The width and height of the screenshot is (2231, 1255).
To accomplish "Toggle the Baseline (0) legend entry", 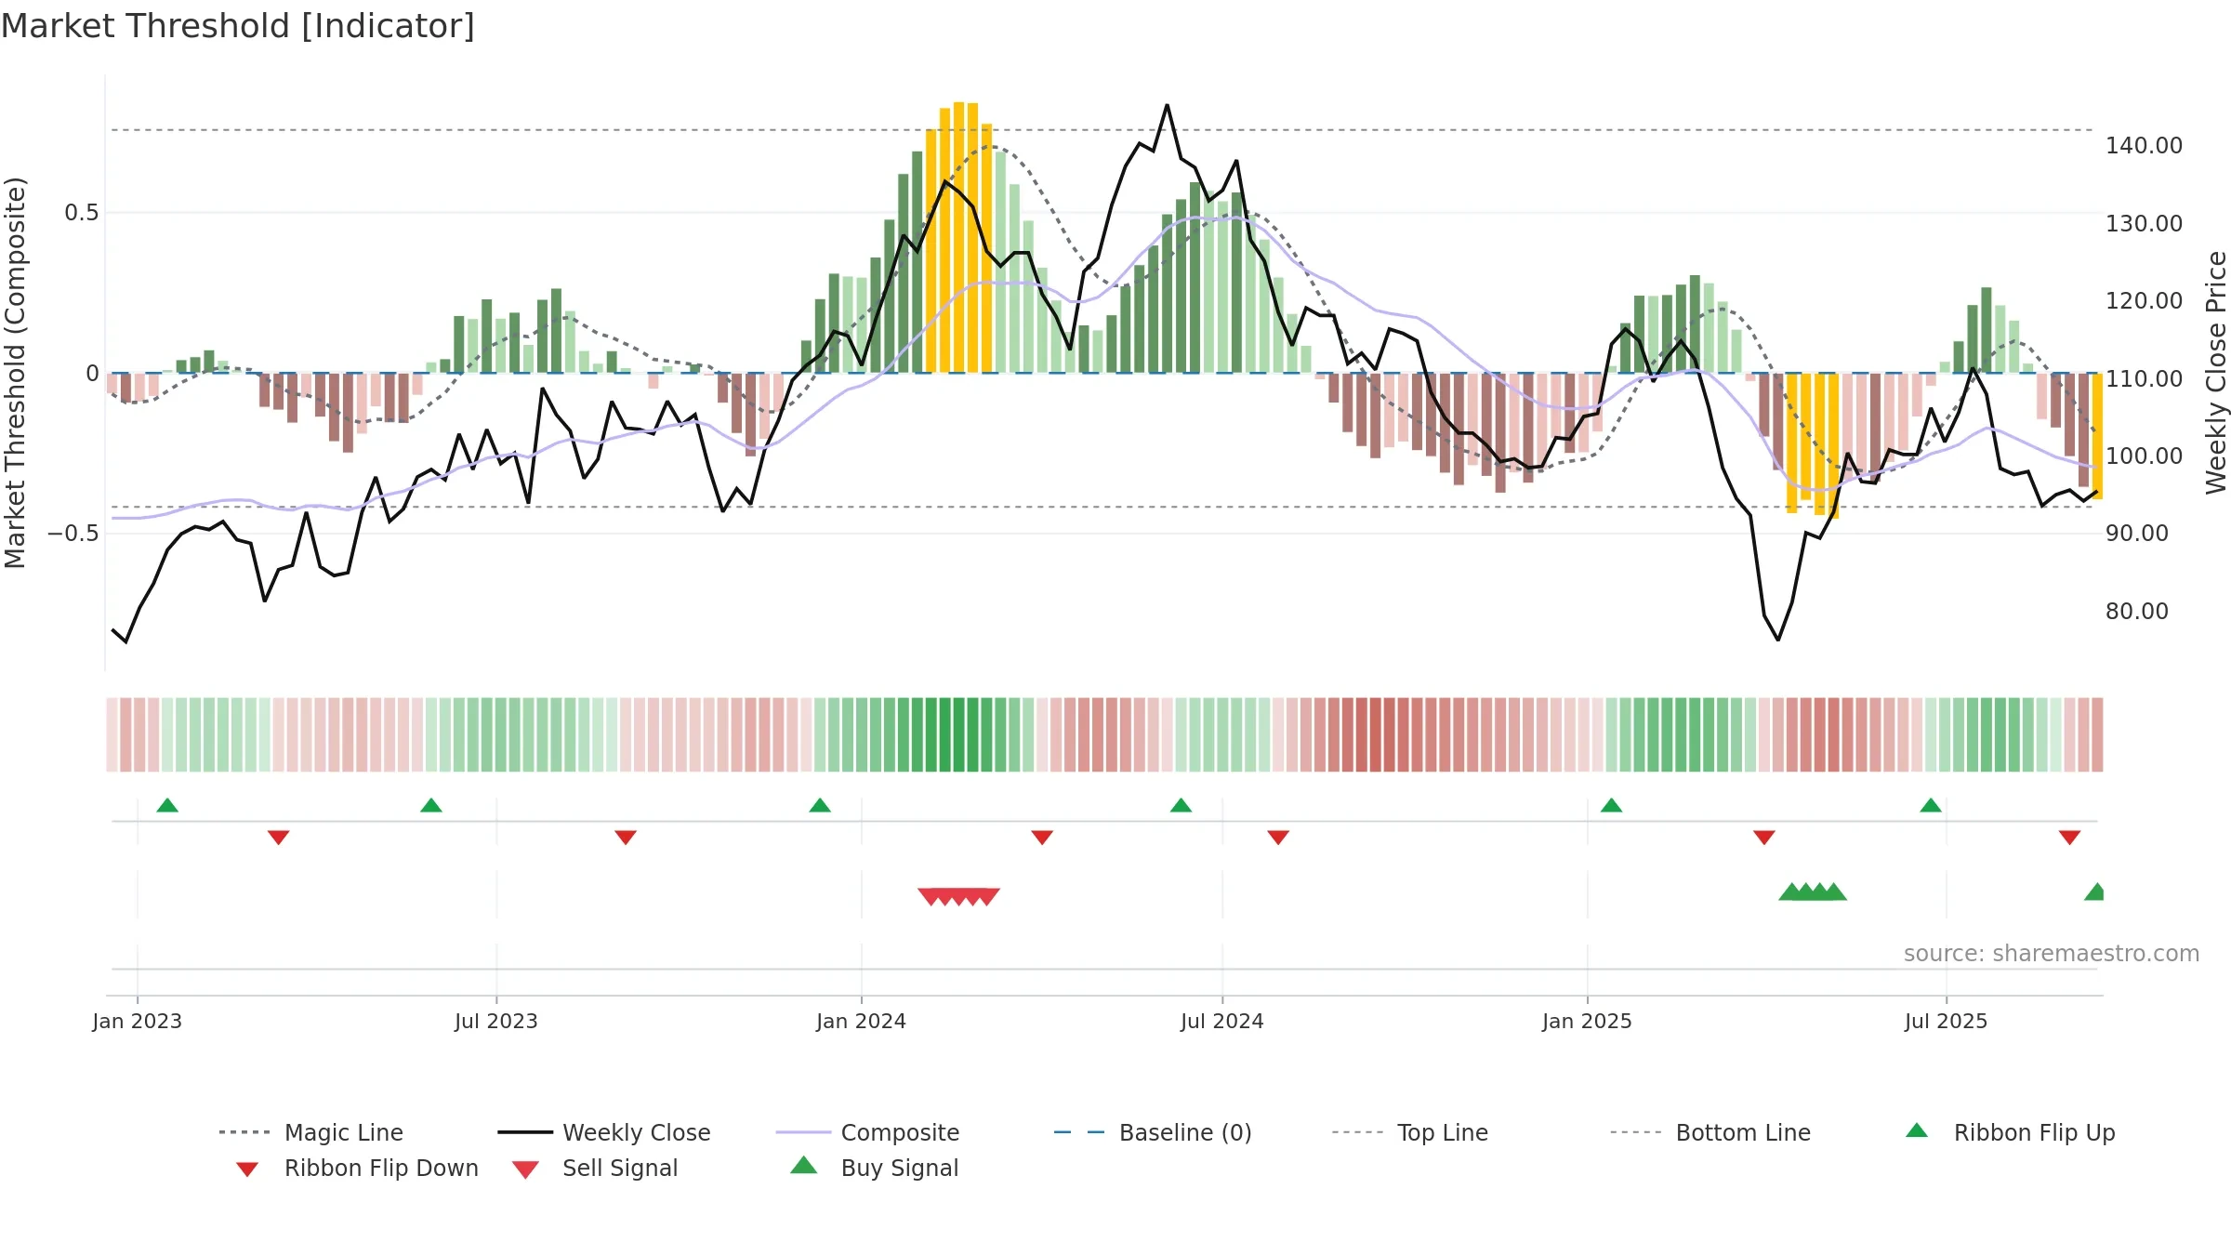I will click(1153, 1132).
